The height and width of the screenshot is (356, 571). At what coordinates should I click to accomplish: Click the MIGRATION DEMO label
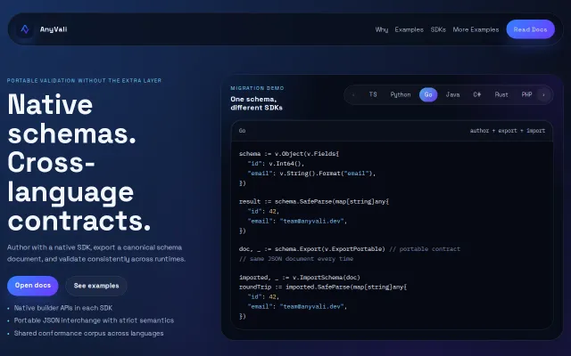257,88
